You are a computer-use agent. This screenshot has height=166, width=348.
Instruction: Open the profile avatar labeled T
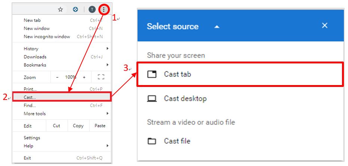pos(92,9)
